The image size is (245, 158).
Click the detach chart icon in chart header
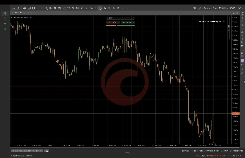(x=237, y=13)
